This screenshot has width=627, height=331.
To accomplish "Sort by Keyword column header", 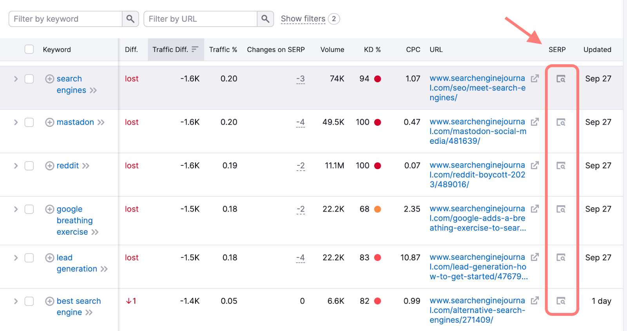I will (x=57, y=50).
